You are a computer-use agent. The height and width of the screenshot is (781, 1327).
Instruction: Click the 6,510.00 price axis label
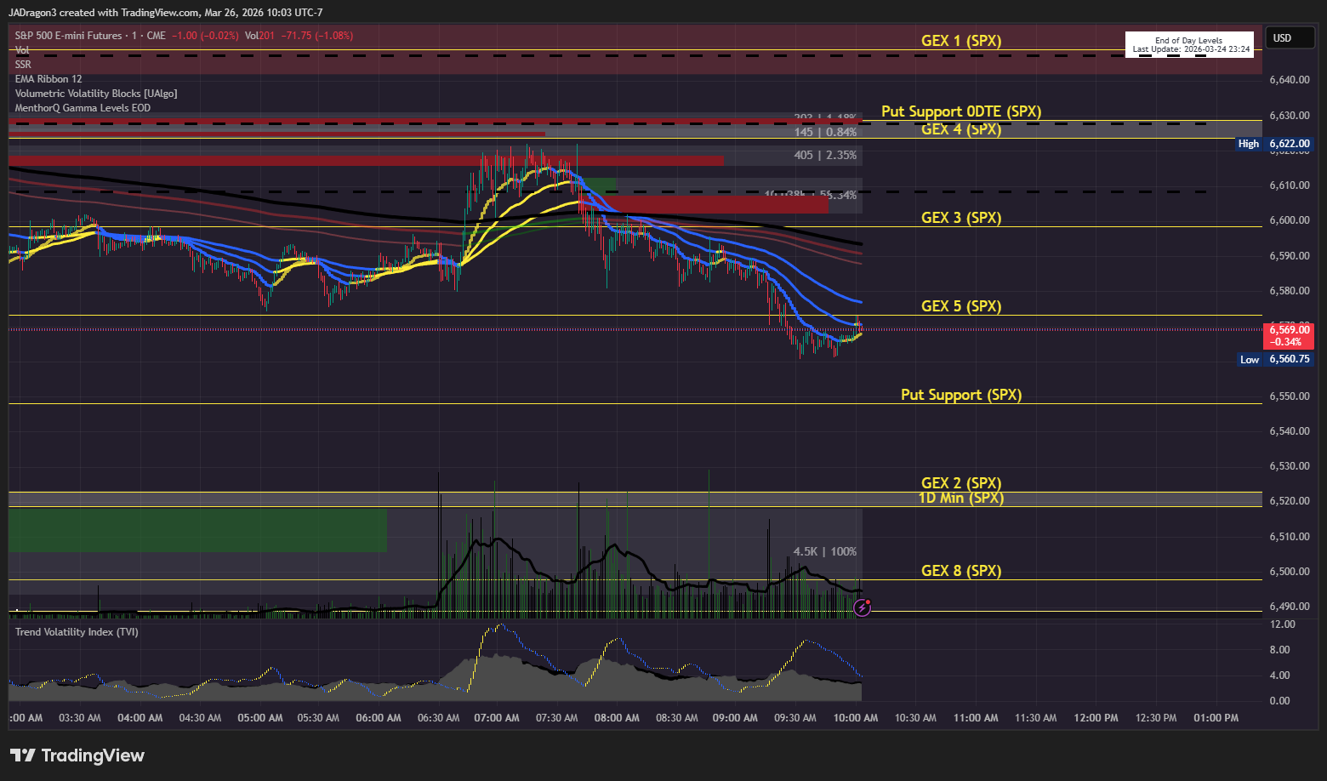pyautogui.click(x=1290, y=537)
